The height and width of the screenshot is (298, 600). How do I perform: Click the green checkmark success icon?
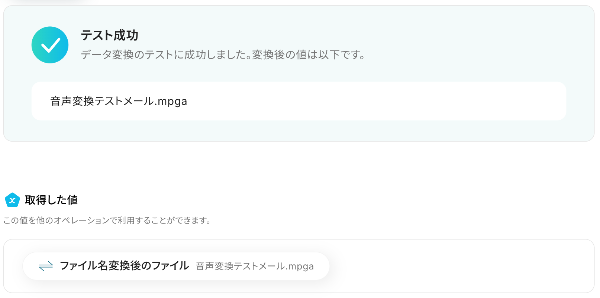50,45
